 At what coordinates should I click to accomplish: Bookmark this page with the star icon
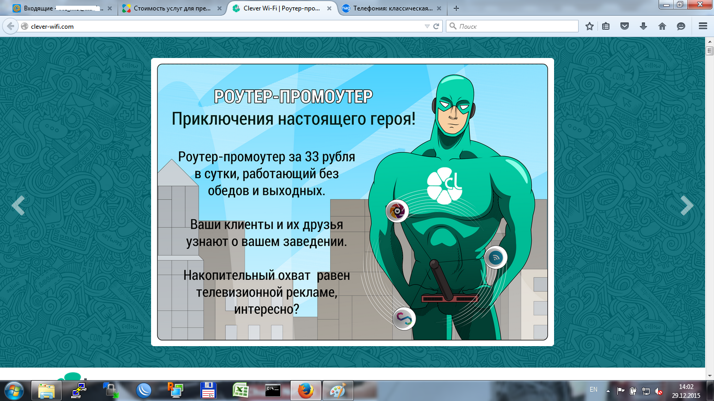pyautogui.click(x=590, y=26)
